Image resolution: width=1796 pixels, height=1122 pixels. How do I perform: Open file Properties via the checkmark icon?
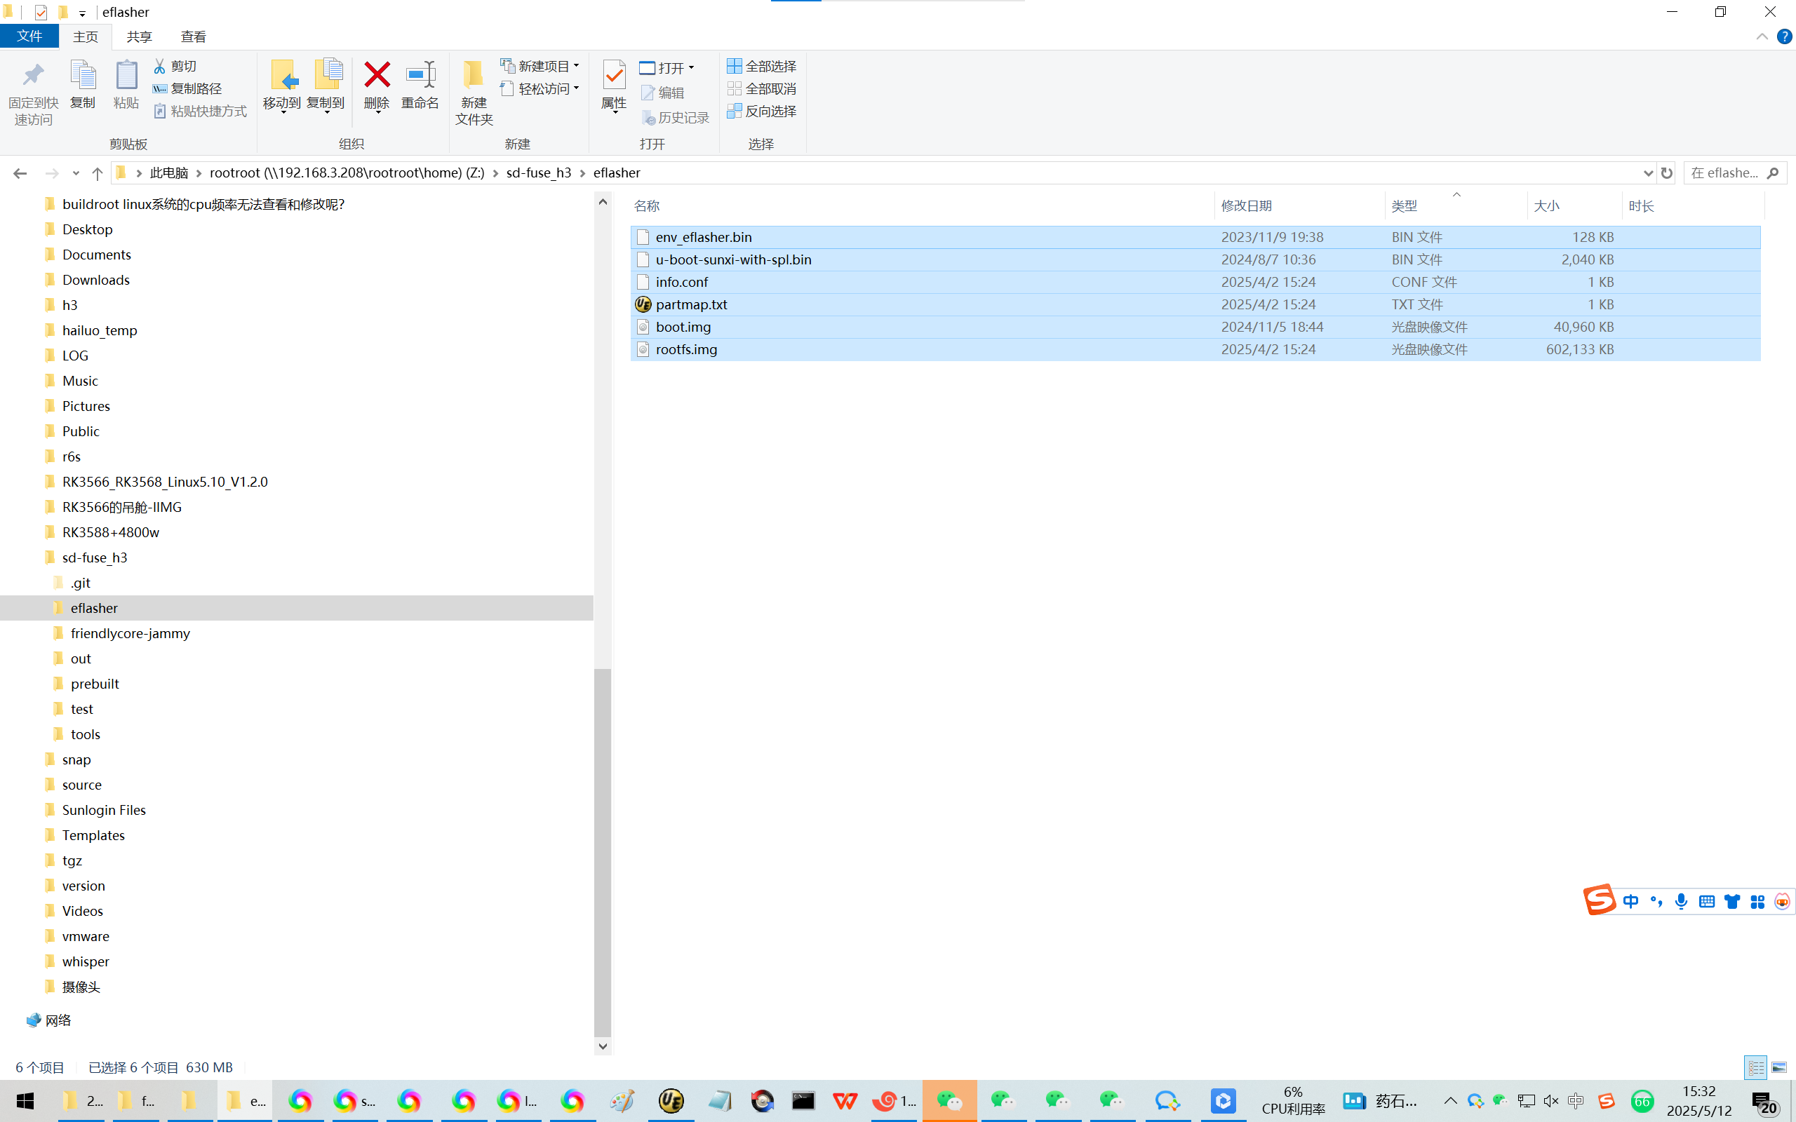614,76
